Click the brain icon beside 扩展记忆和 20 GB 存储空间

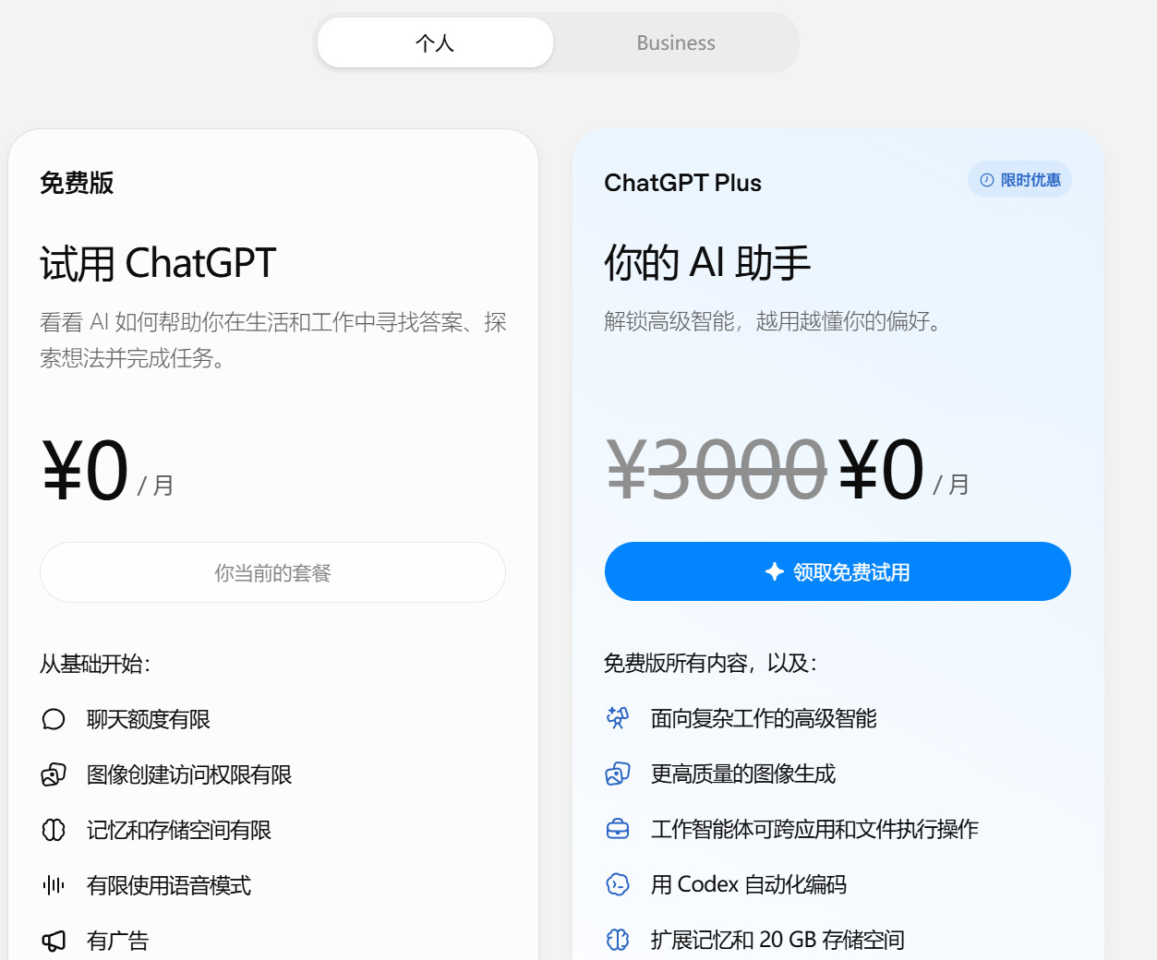coord(618,940)
